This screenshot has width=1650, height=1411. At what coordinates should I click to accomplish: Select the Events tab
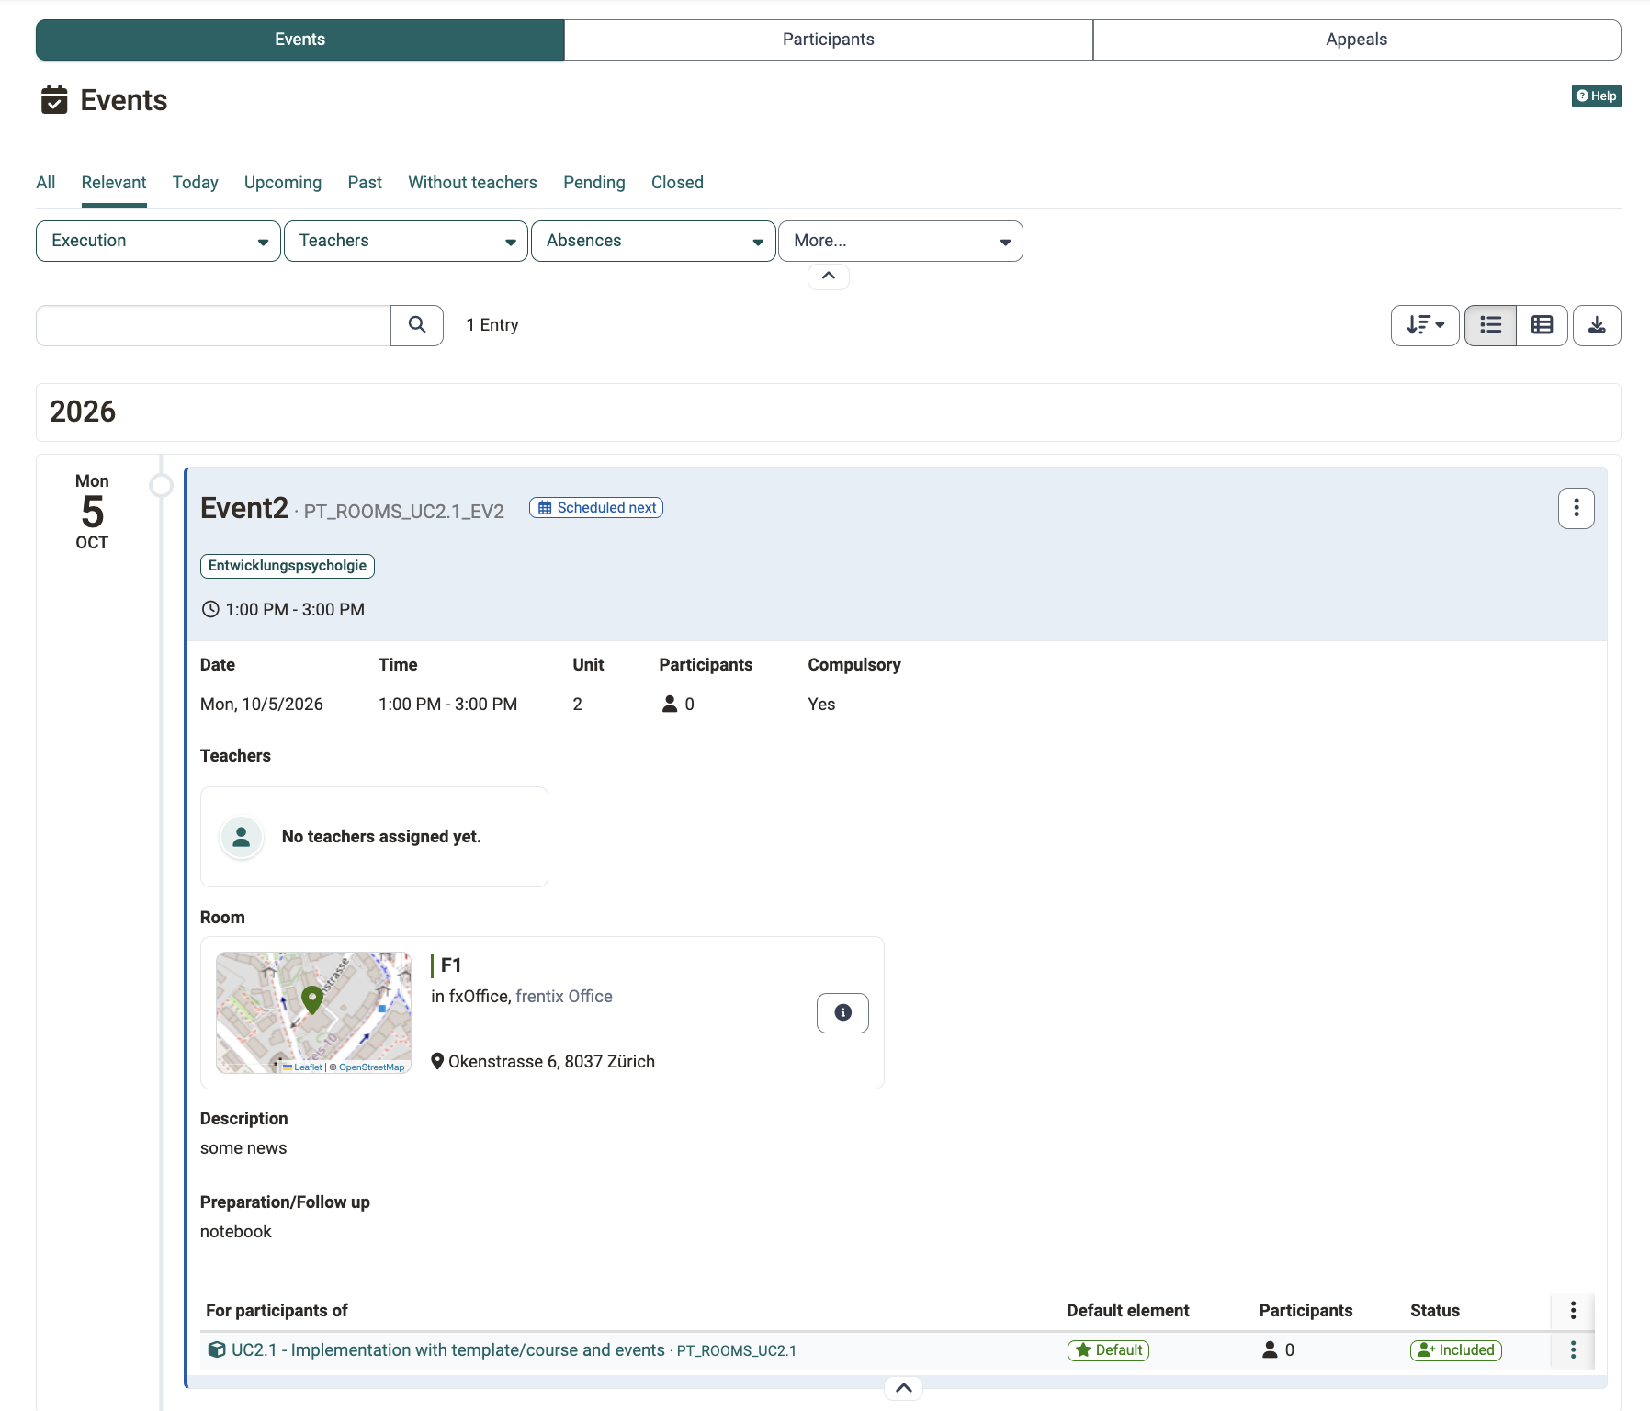tap(299, 40)
